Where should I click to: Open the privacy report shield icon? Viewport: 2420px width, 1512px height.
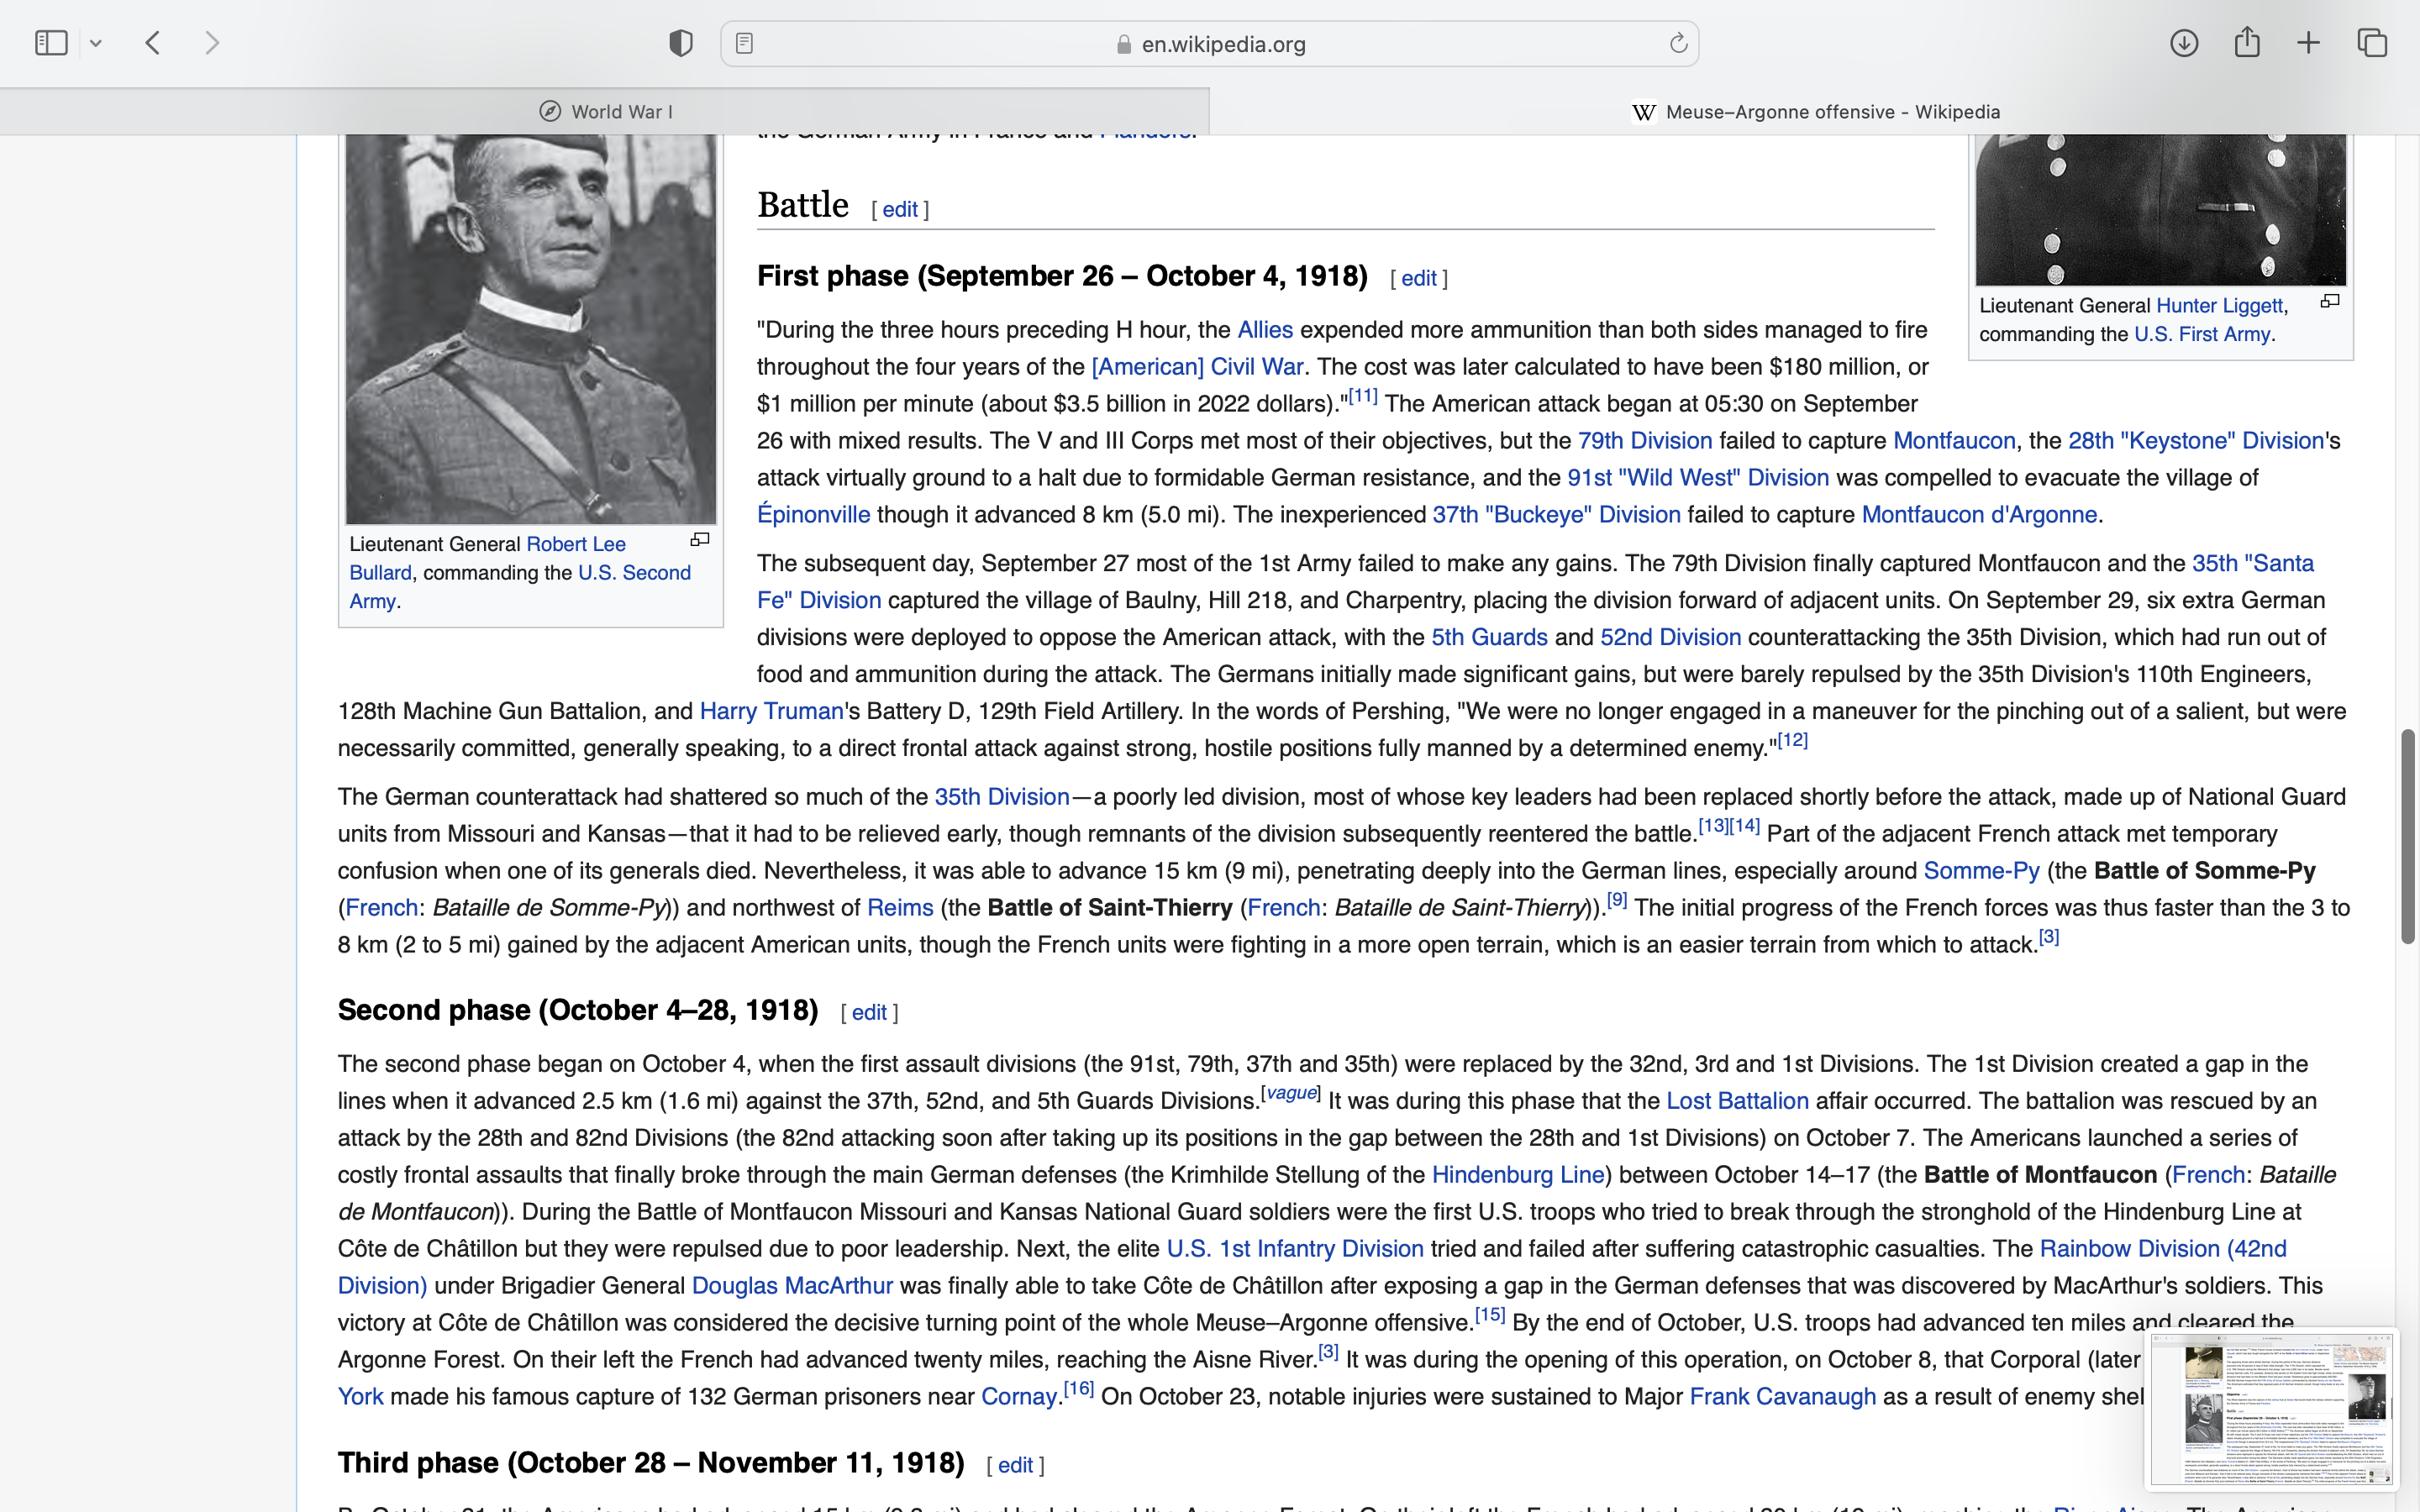point(680,43)
